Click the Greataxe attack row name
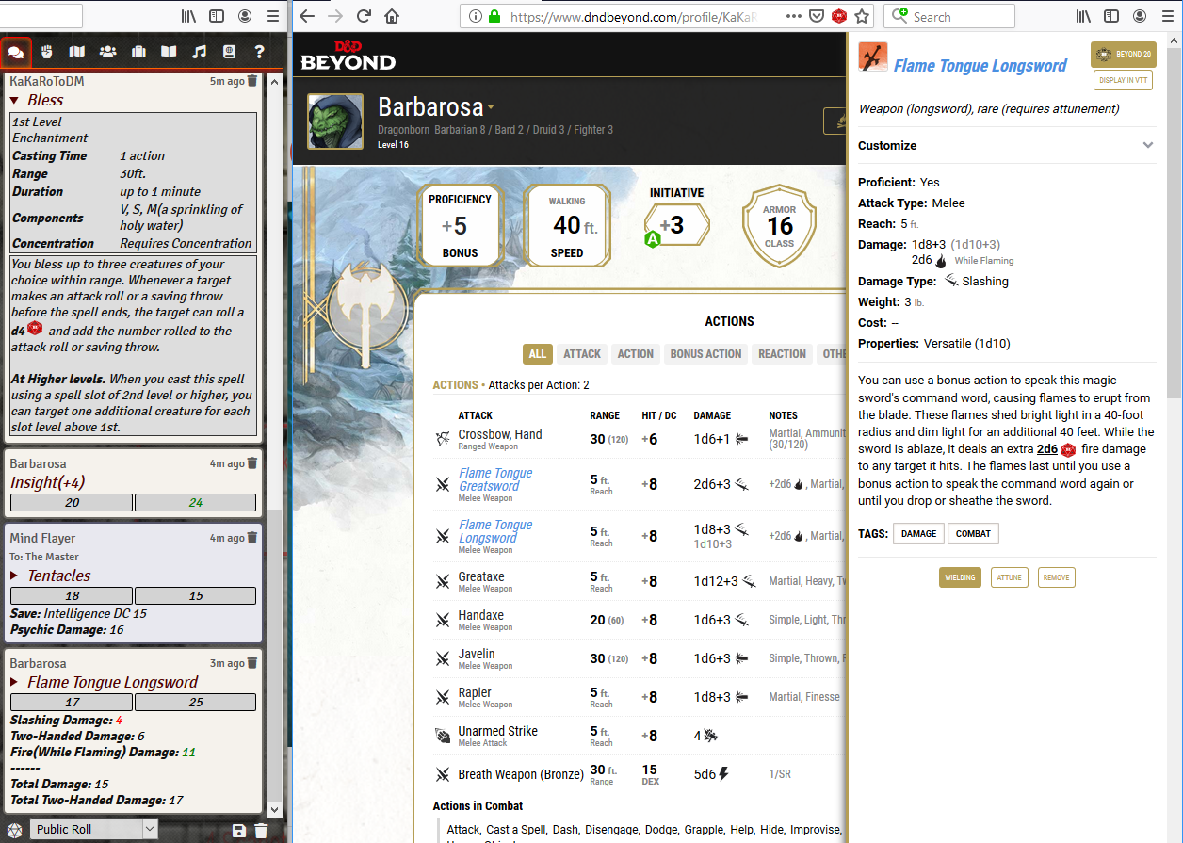Image resolution: width=1183 pixels, height=843 pixels. click(x=481, y=576)
